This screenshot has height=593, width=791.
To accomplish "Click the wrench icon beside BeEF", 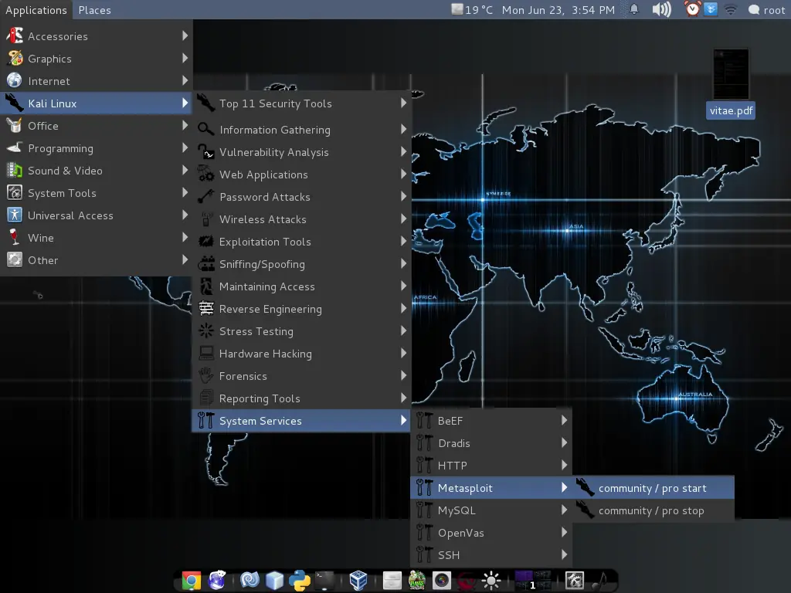I will coord(424,421).
